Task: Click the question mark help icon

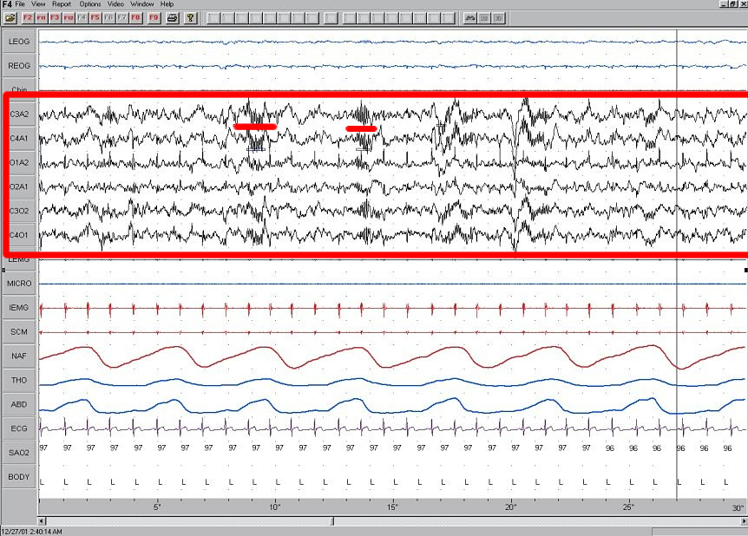Action: pyautogui.click(x=190, y=17)
